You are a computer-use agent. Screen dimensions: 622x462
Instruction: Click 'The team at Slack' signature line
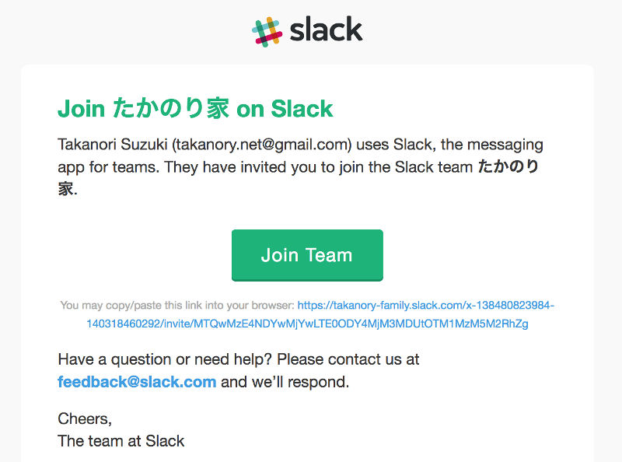click(121, 441)
